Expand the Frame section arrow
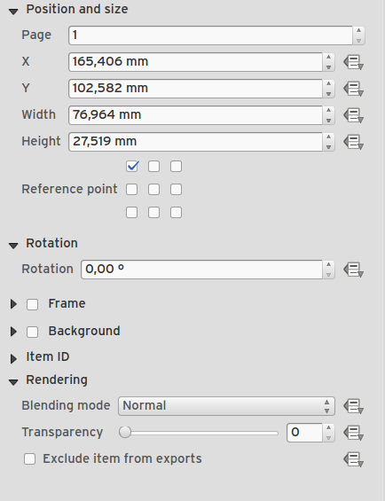 pos(13,304)
